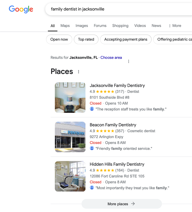This screenshot has width=192, height=212.
Task: Open Hidden Hills Family Dentistry listing title
Action: tap(117, 164)
